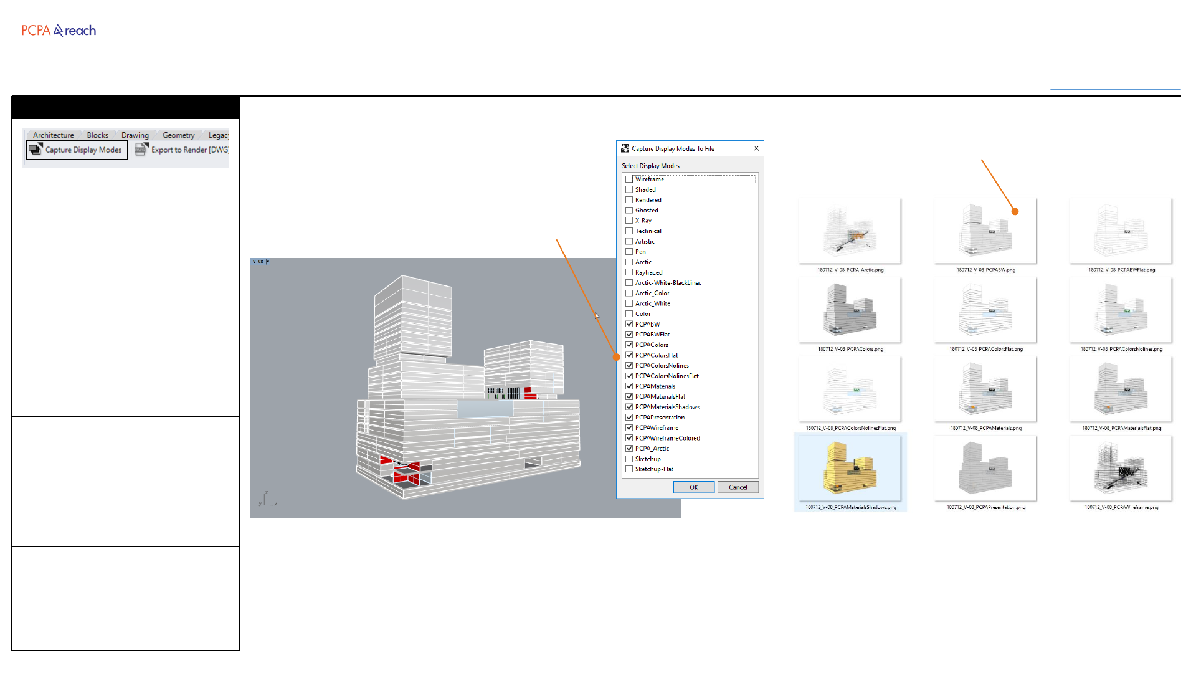Click the V-08 viewport title label
The image size is (1196, 673).
[x=258, y=262]
